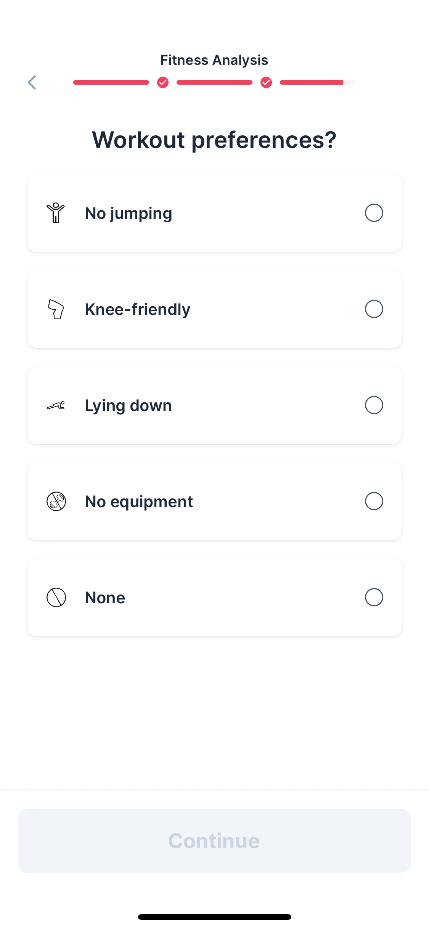Click the Fitness Analysis title

pos(214,60)
